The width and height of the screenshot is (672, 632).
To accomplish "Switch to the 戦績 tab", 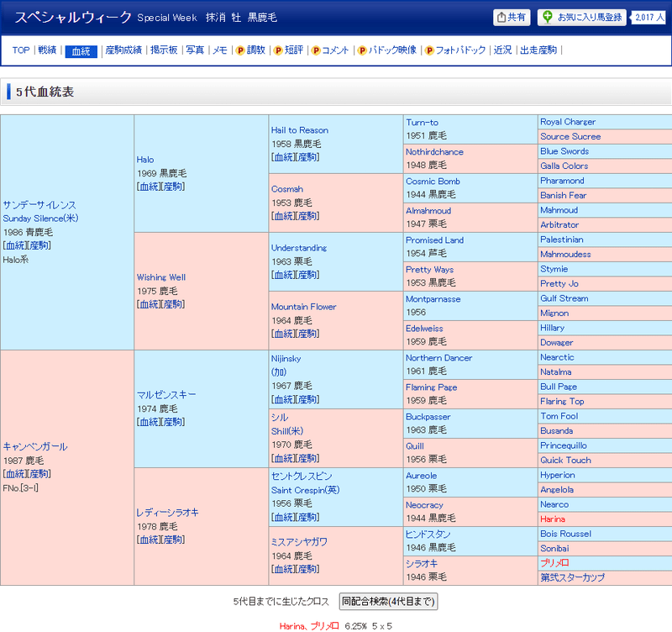I will (x=47, y=50).
